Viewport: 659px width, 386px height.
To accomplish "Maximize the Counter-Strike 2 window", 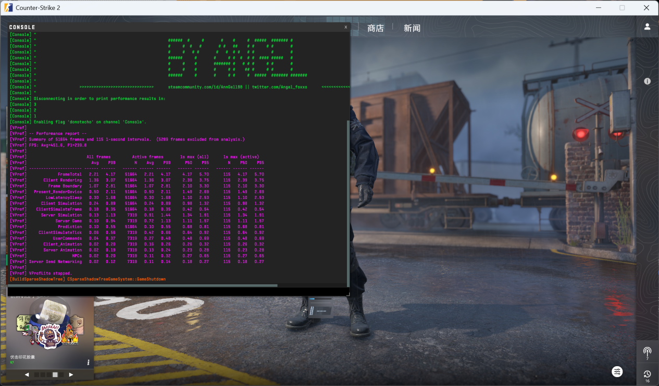I will (x=622, y=8).
